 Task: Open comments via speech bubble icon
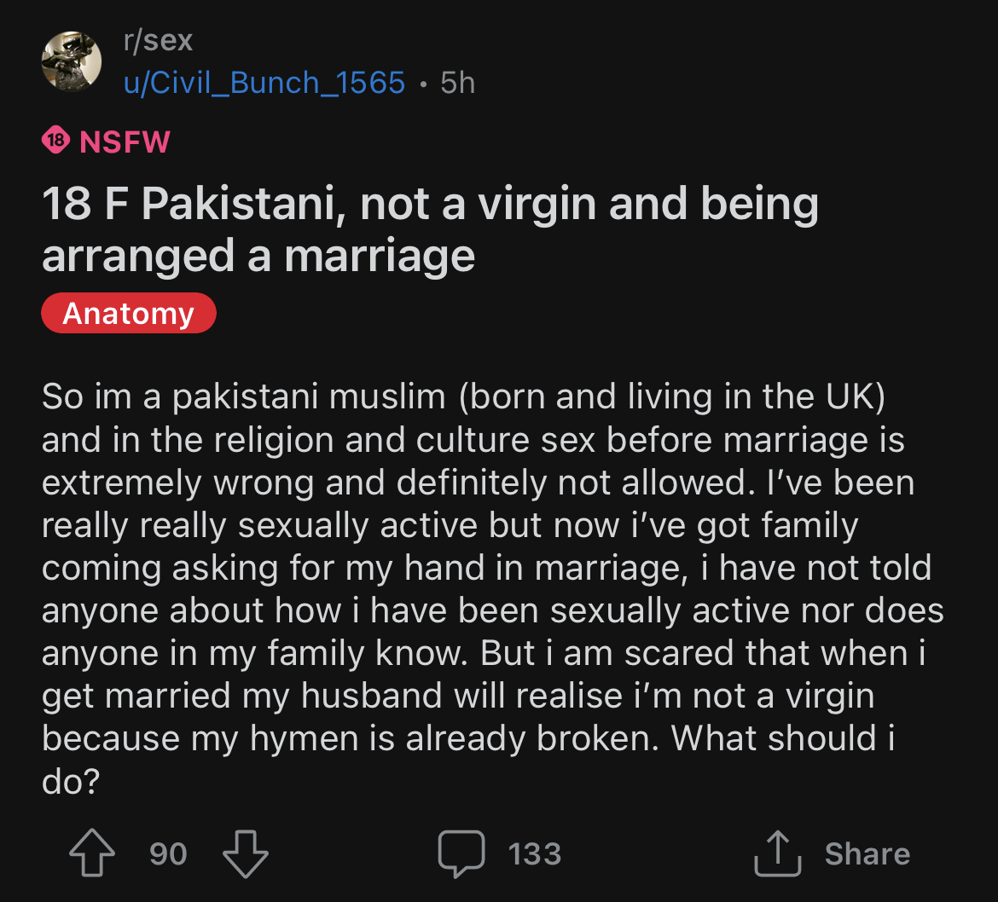[461, 853]
